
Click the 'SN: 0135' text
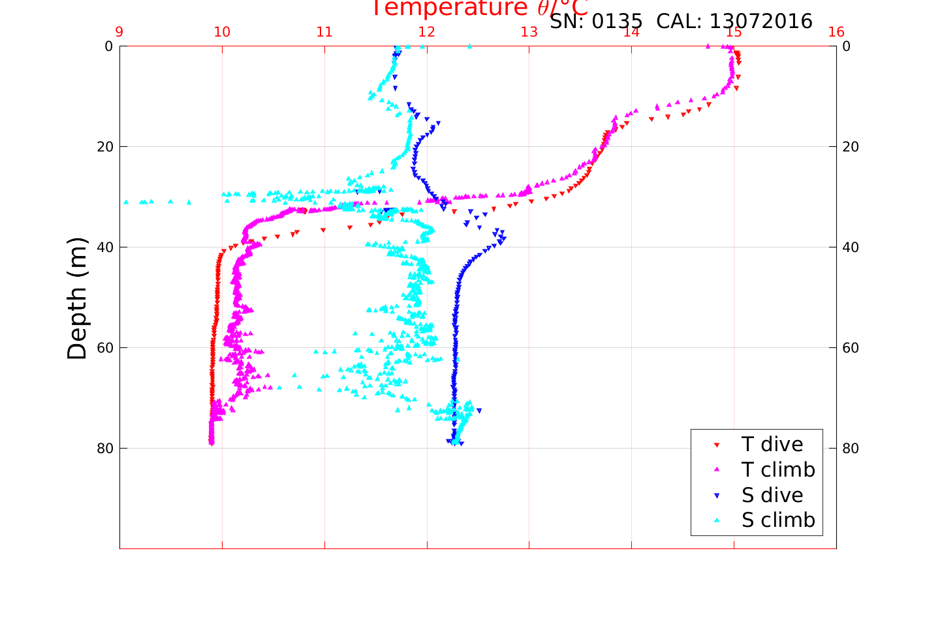(x=596, y=22)
